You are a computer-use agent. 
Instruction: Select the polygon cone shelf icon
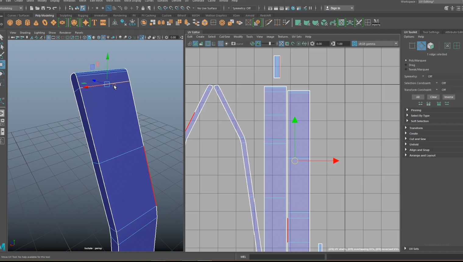click(36, 23)
